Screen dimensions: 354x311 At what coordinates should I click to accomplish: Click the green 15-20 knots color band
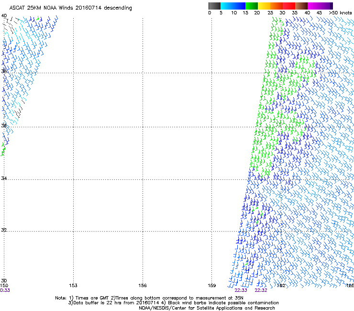(x=252, y=6)
